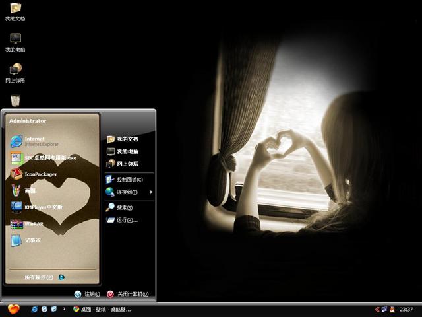The image size is (422, 317).
Task: Click the 注销(L) log off button
Action: (x=87, y=294)
